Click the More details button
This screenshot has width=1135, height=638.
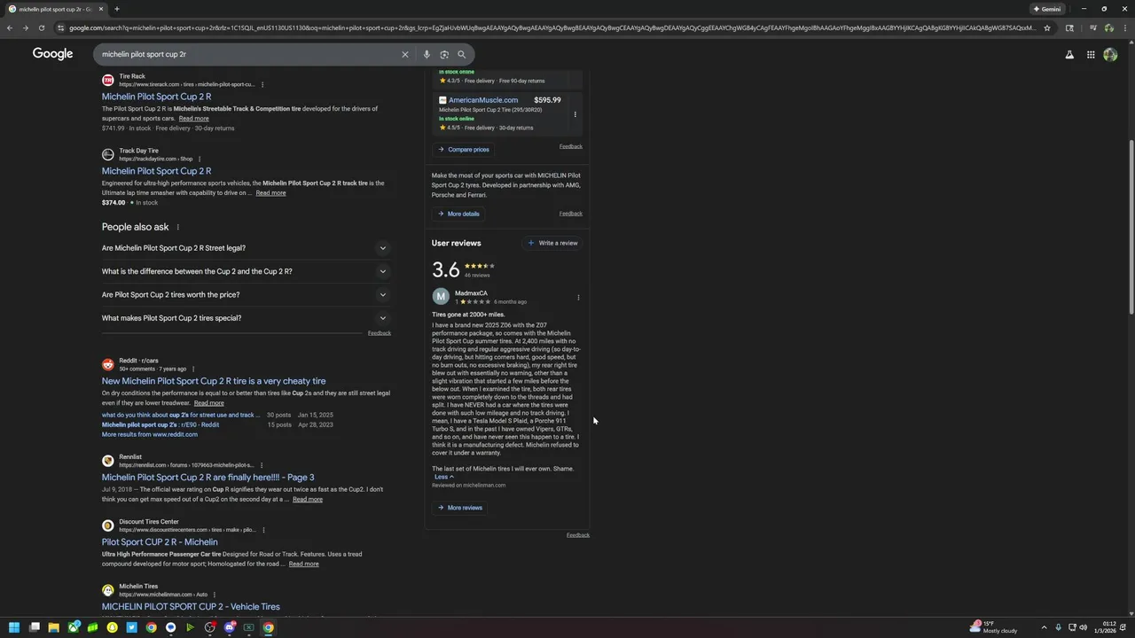point(458,214)
